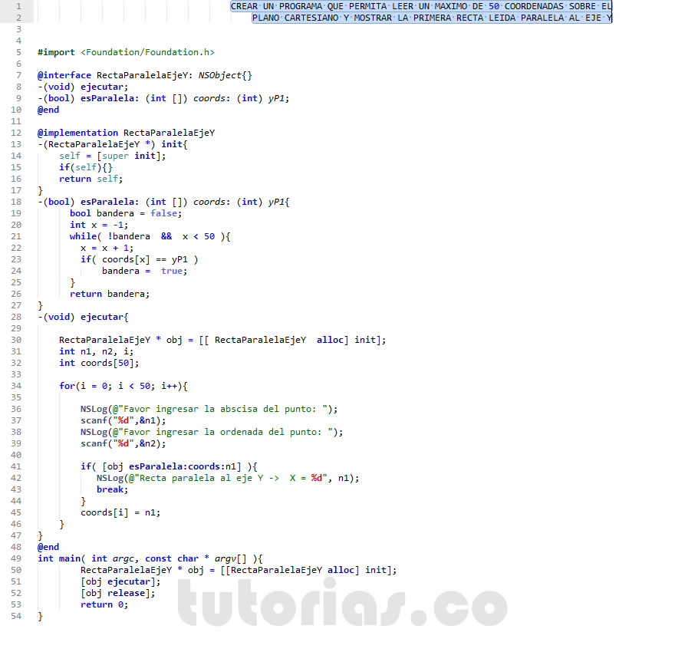Click '[obj release]' on line 52
The width and height of the screenshot is (675, 652).
click(x=117, y=593)
